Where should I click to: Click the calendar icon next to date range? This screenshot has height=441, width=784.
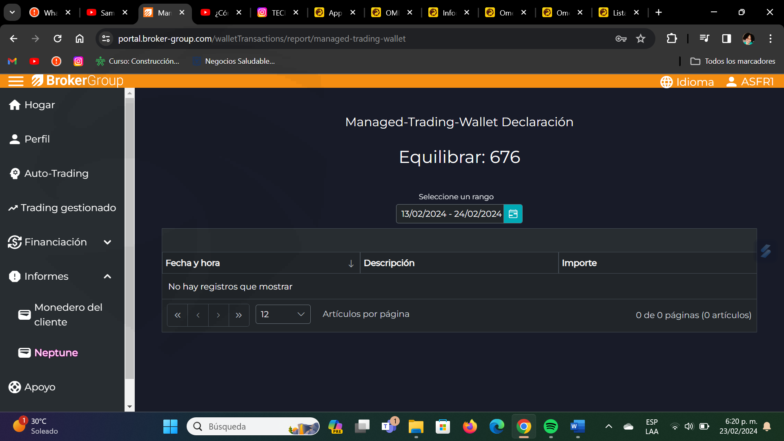[x=513, y=214]
